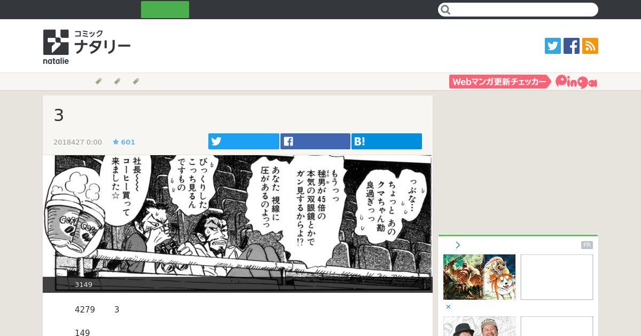Click the image caption reading 3149

click(83, 285)
